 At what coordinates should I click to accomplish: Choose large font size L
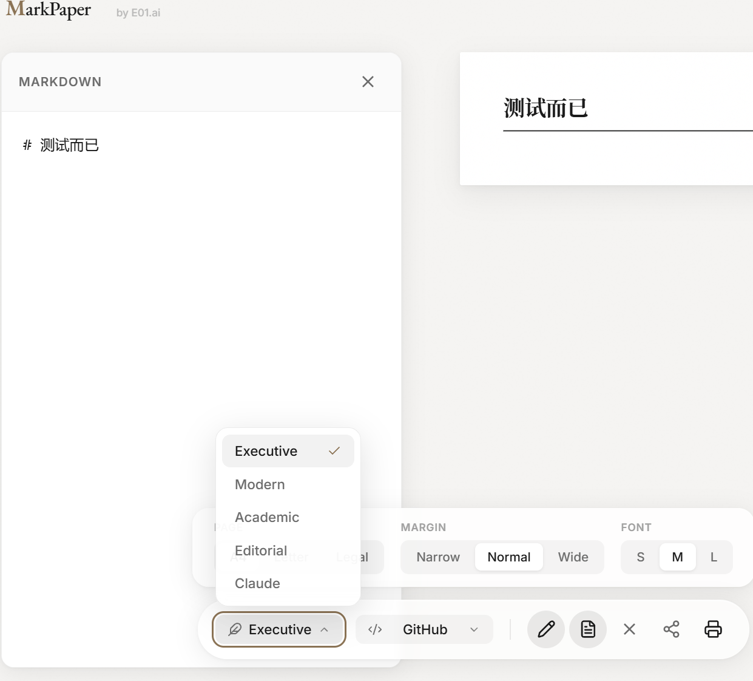coord(714,557)
